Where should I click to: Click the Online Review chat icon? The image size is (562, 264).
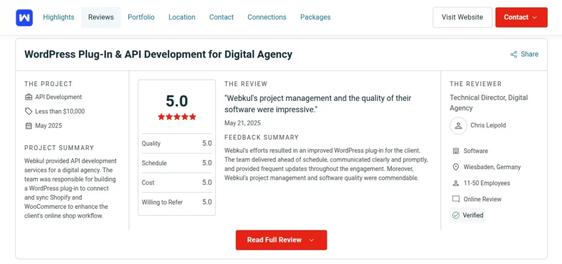click(x=456, y=199)
